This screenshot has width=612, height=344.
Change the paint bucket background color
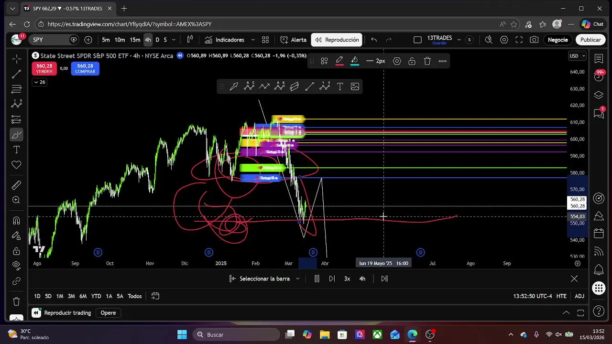[x=354, y=61]
